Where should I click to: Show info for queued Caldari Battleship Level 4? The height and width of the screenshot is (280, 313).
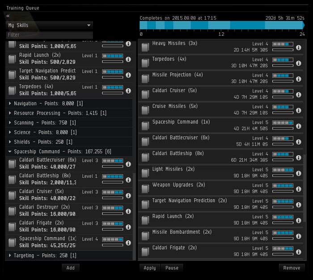pyautogui.click(x=298, y=157)
